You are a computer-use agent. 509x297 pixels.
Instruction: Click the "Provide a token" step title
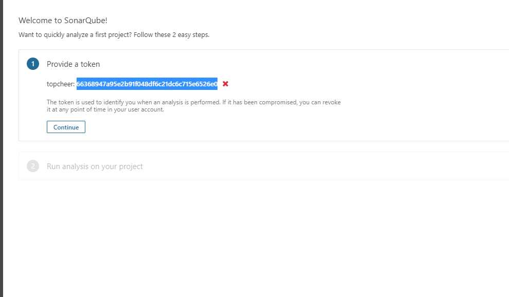pyautogui.click(x=73, y=64)
